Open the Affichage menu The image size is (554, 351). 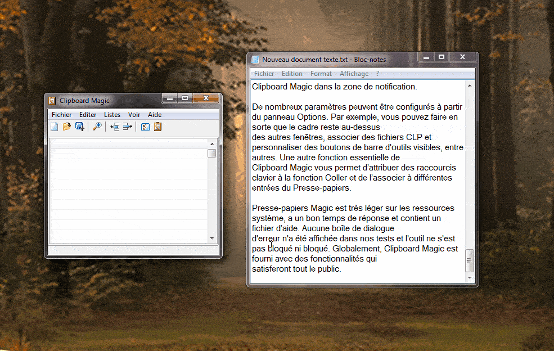pos(354,73)
